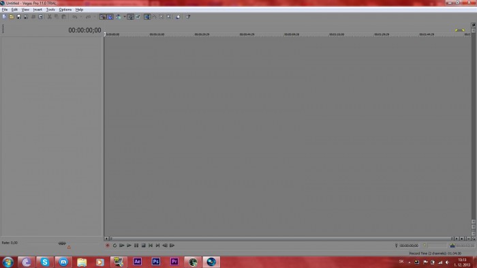Toggle Loop Playback in transport bar
Screen dimensions: 477x268
114,245
